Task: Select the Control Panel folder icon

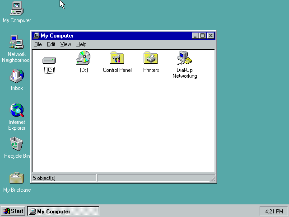Action: click(117, 58)
